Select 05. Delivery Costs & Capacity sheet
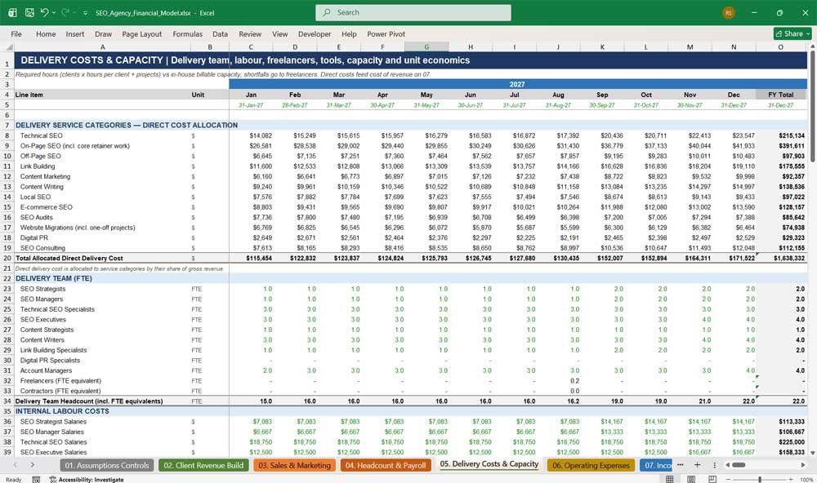817x483 pixels. [x=489, y=464]
